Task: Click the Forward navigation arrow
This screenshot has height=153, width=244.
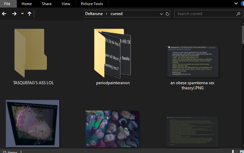Action: point(14,14)
